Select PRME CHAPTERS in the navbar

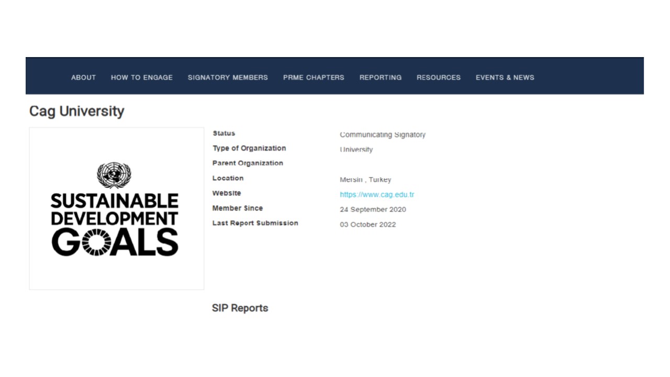click(314, 77)
